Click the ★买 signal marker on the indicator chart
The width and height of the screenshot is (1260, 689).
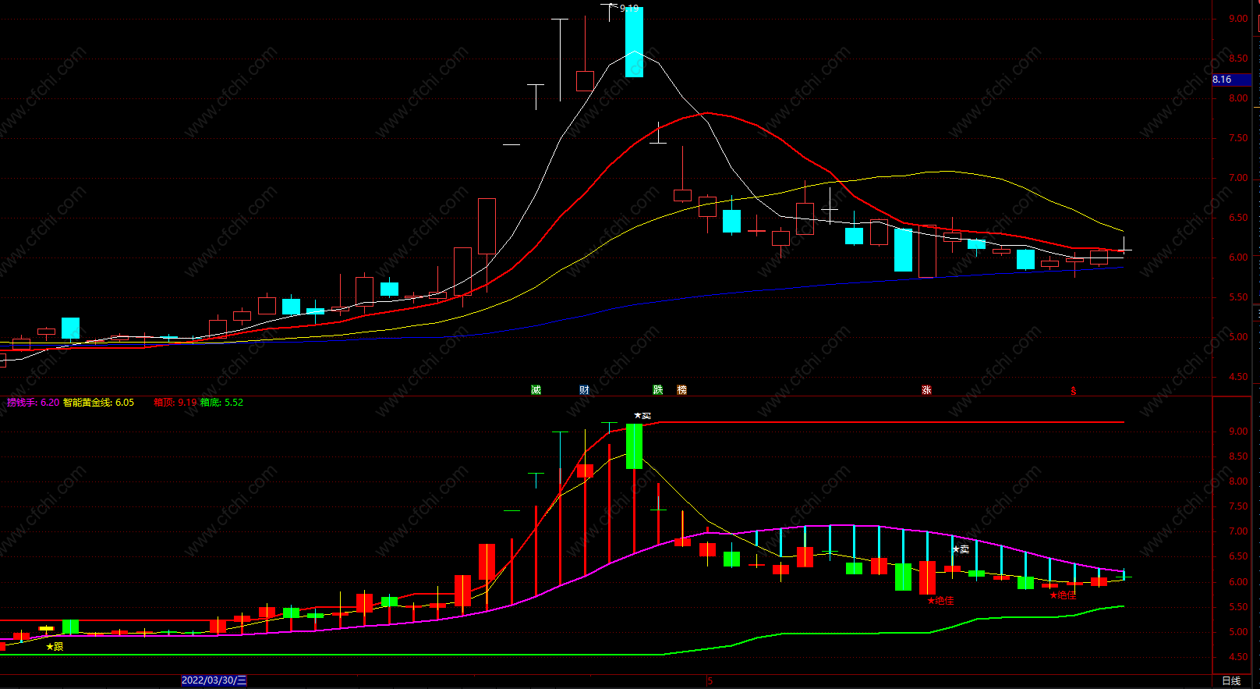pyautogui.click(x=642, y=416)
